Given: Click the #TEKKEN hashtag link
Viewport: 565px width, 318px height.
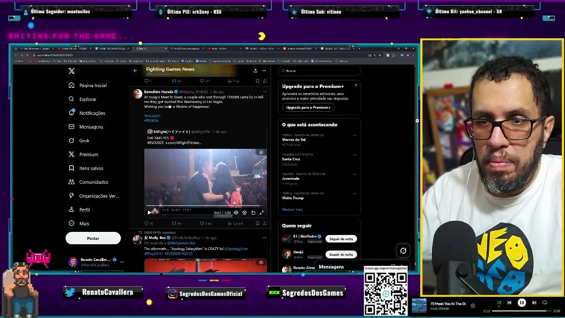Looking at the screenshot, I should [x=151, y=121].
